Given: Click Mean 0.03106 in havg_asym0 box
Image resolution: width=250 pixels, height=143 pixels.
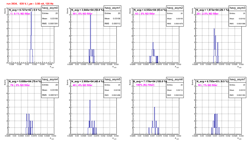Looking at the screenshot, I should pyautogui.click(x=50, y=18).
